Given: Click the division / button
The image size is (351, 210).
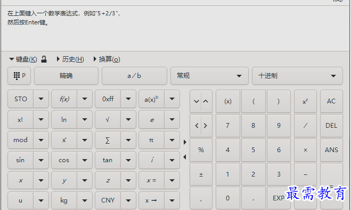Looking at the screenshot, I should point(305,126).
